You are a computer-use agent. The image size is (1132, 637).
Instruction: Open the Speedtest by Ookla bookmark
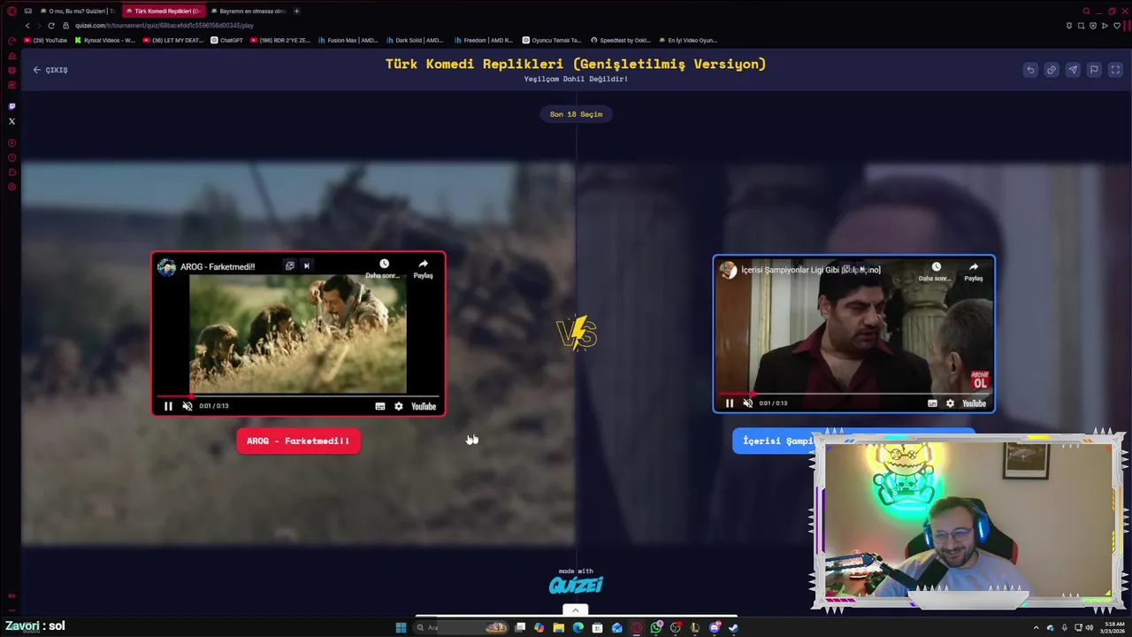[x=622, y=40]
